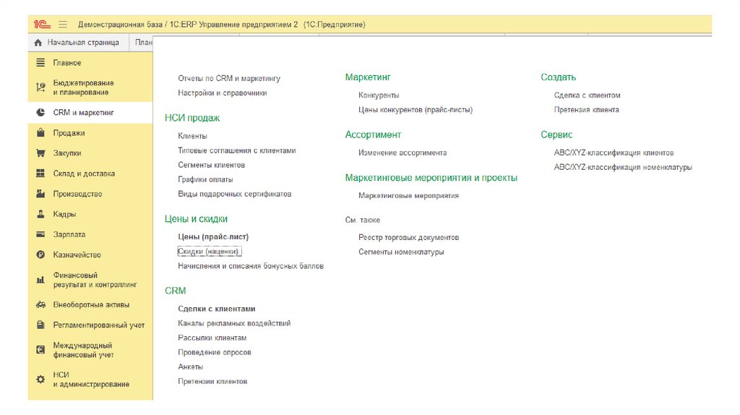The width and height of the screenshot is (740, 415).
Task: Open Изменение ассортимента link
Action: pyautogui.click(x=403, y=153)
